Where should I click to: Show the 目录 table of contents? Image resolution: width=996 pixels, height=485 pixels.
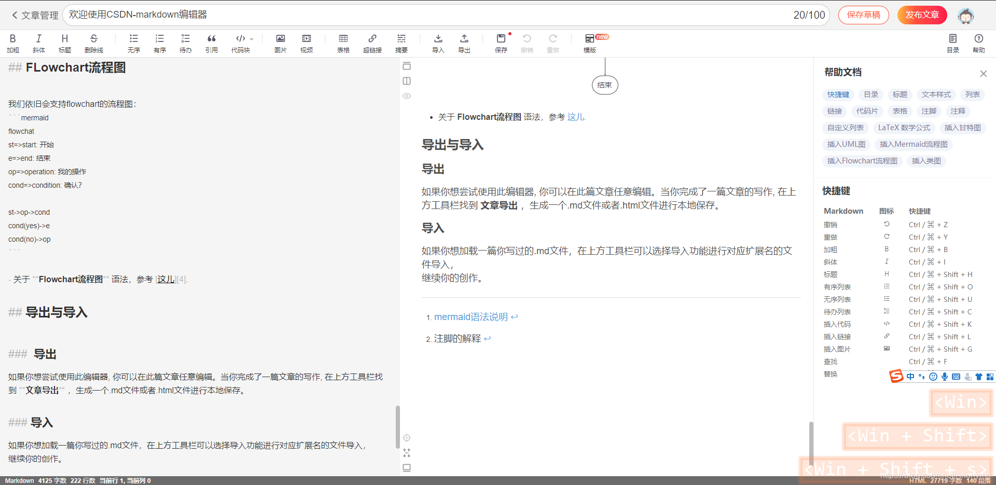(953, 43)
